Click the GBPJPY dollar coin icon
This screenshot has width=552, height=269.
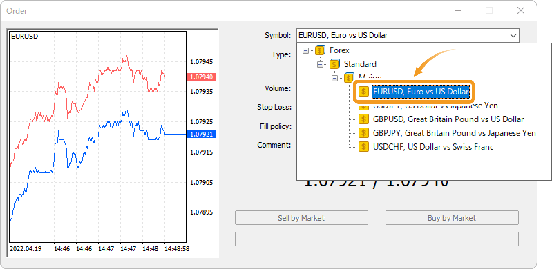pyautogui.click(x=363, y=133)
